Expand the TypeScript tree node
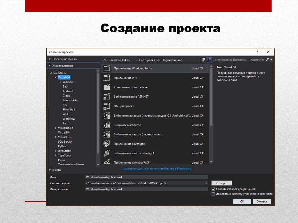Screen dimensions: 298x223 coord(56,155)
